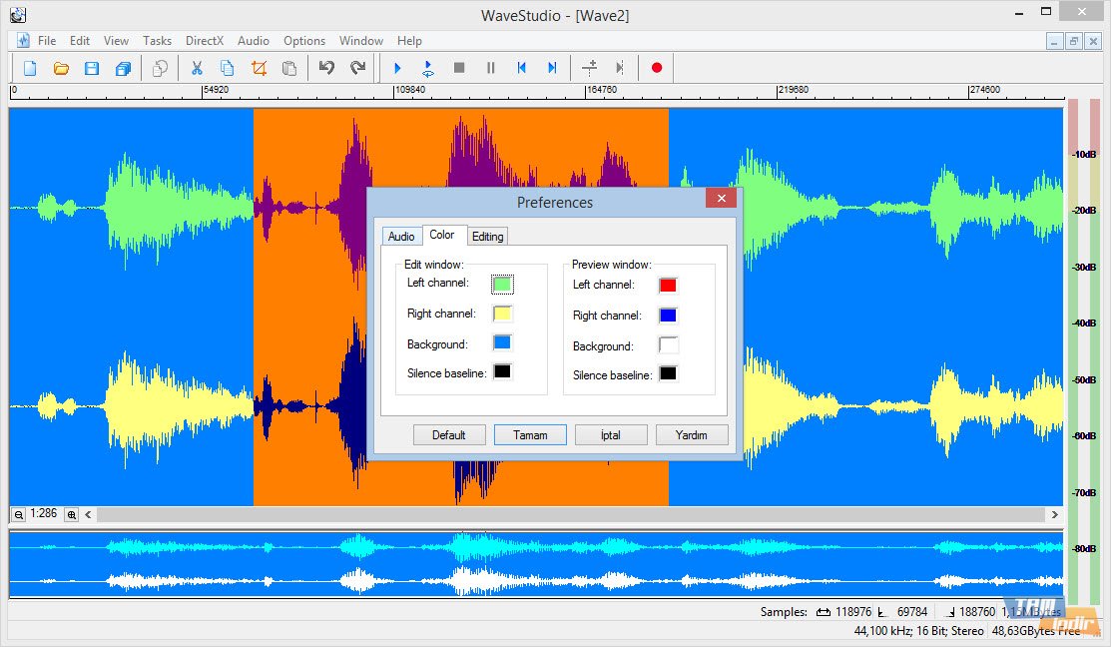Change Edit window Background blue swatch
This screenshot has height=647, width=1111.
502,343
